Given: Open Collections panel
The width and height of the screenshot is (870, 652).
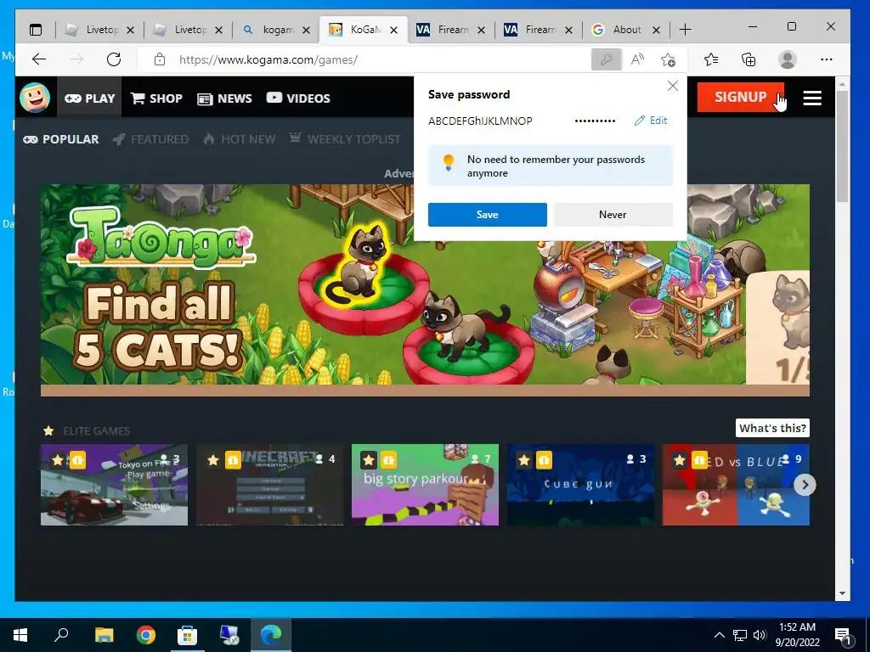Looking at the screenshot, I should tap(749, 59).
